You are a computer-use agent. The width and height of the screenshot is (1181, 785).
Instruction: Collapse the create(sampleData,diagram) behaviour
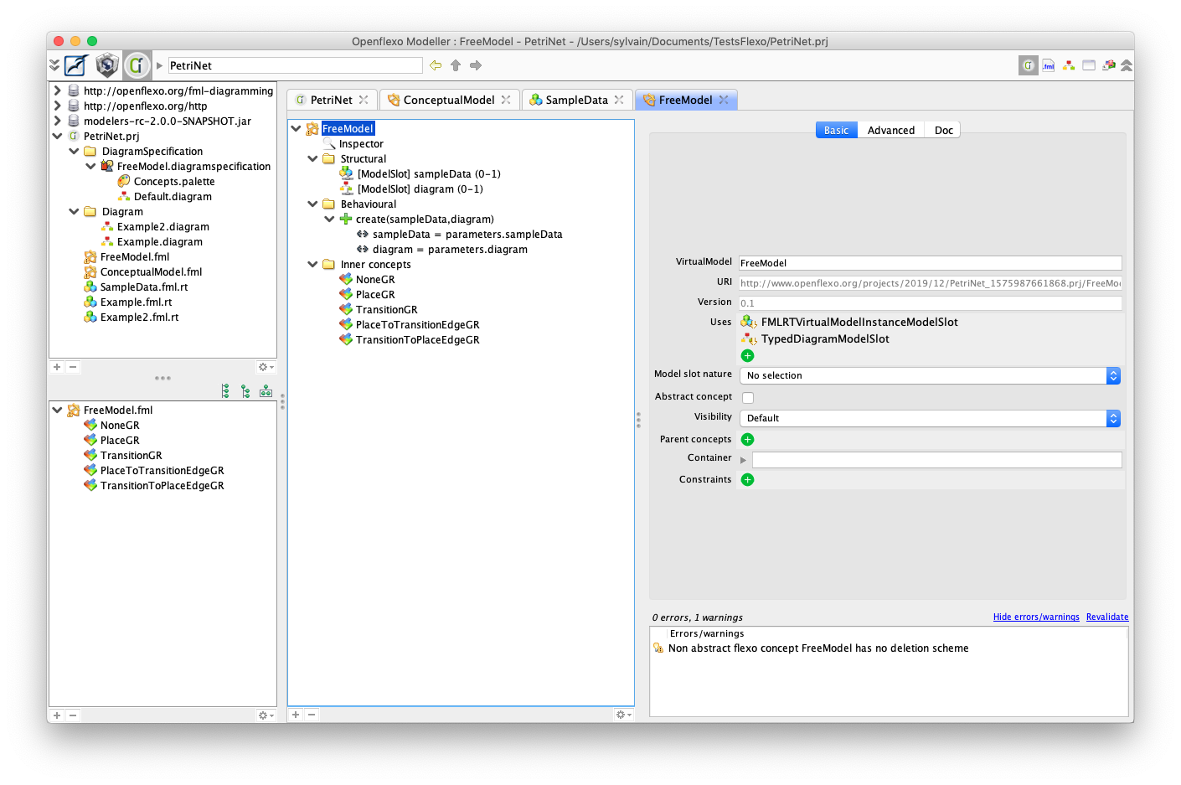[329, 219]
